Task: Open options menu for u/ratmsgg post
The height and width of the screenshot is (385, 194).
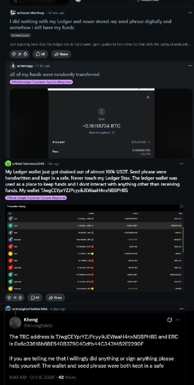Action: tap(190, 66)
